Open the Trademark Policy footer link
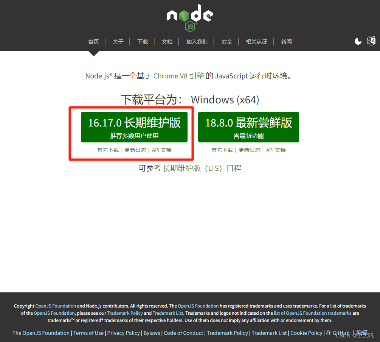The width and height of the screenshot is (380, 342). coord(227,333)
